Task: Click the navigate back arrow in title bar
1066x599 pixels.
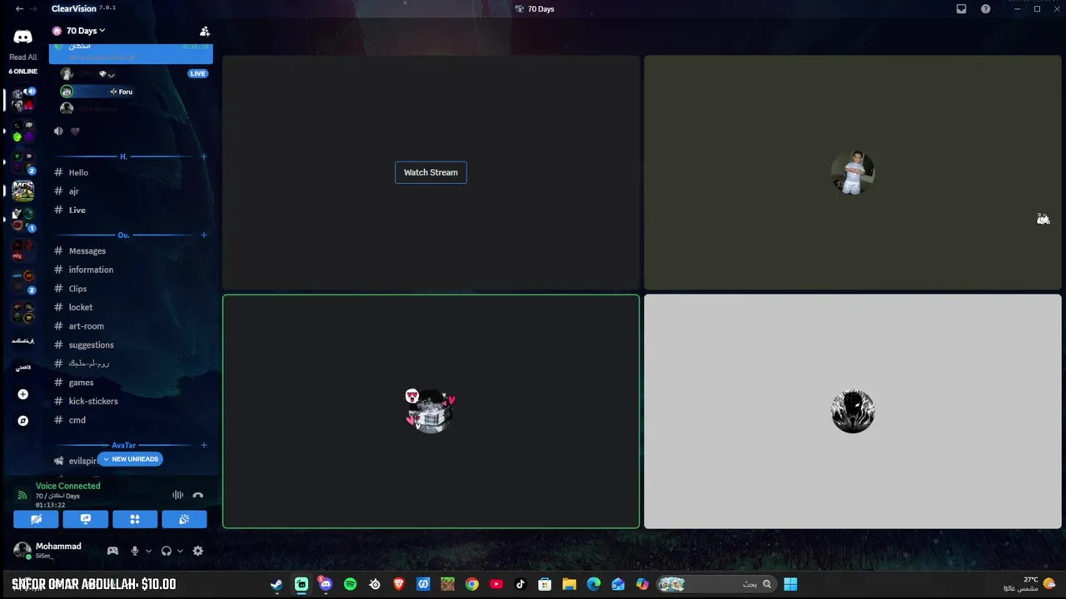Action: coord(19,8)
